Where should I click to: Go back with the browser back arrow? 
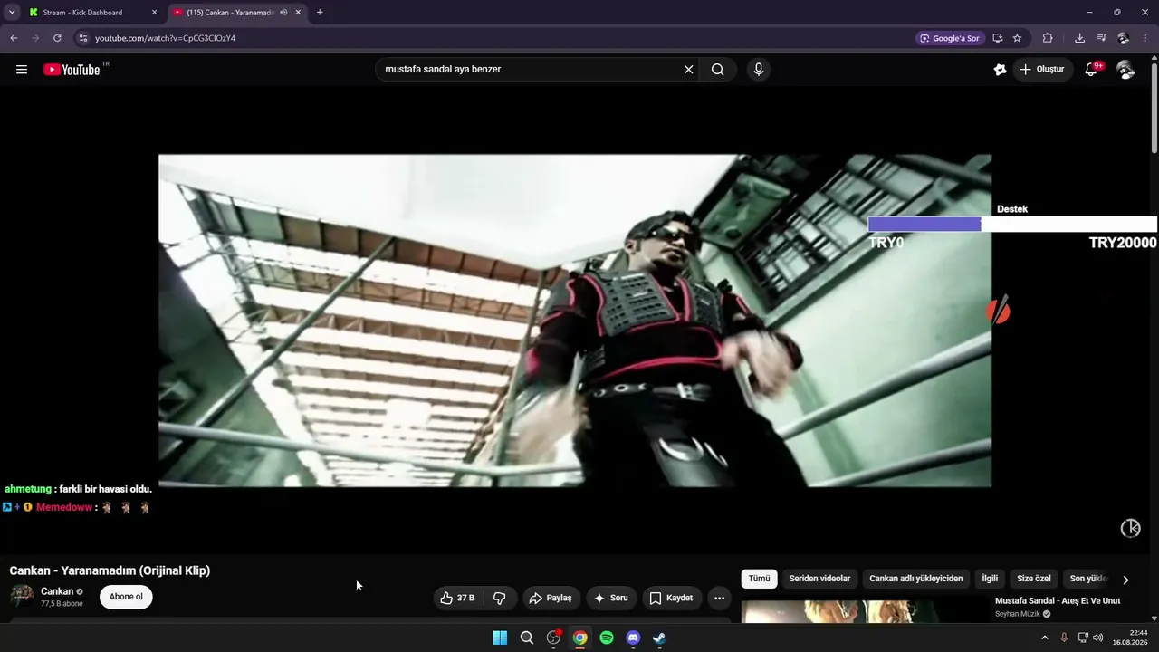click(14, 38)
